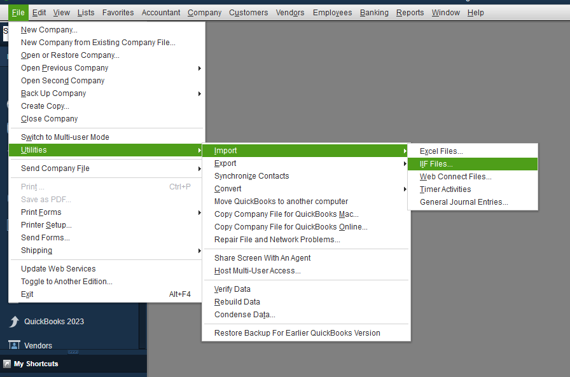Open the Customers menu
Viewport: 570px width, 377px height.
[x=248, y=13]
